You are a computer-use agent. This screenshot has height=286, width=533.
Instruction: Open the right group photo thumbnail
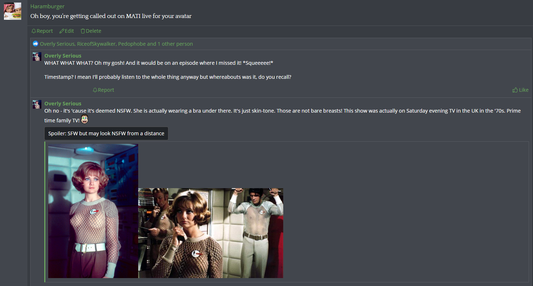coord(211,233)
